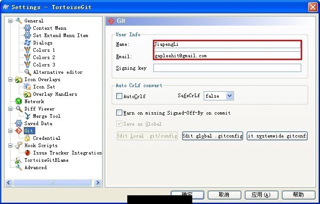
Task: Collapse the Git tree node
Action: click(10, 131)
